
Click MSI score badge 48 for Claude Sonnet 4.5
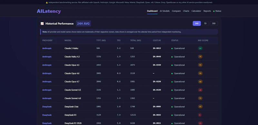200,90
